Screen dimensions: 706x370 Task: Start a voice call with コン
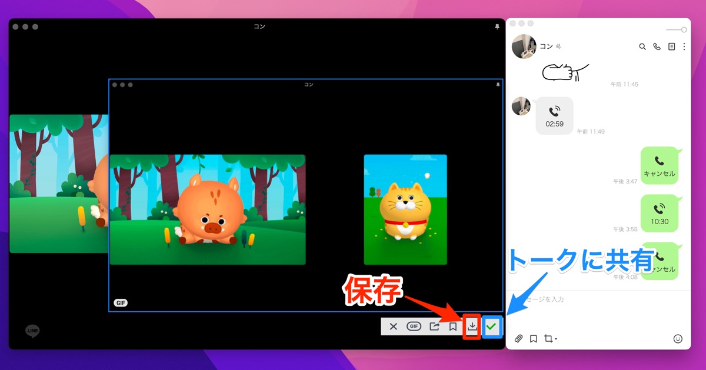coord(657,46)
